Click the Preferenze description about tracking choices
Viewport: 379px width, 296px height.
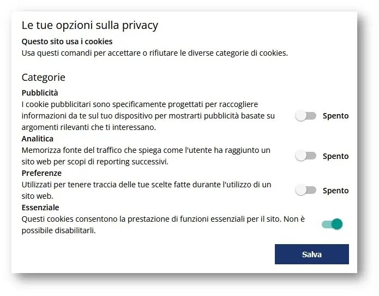click(x=146, y=190)
